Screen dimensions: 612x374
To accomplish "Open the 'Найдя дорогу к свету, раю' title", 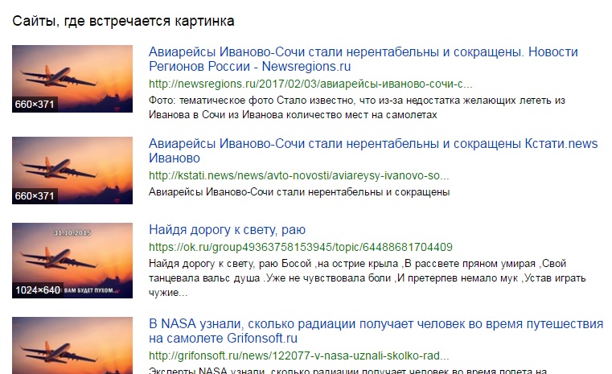I will point(227,229).
